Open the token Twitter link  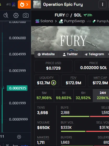(x=70, y=54)
